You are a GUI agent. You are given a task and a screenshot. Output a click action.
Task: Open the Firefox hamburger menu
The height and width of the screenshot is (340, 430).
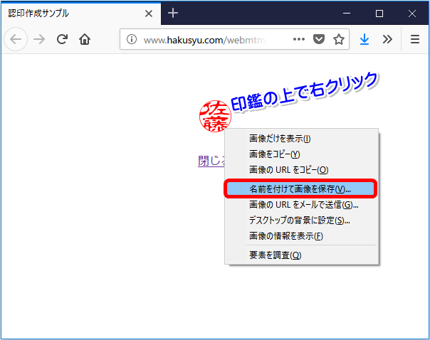(415, 39)
